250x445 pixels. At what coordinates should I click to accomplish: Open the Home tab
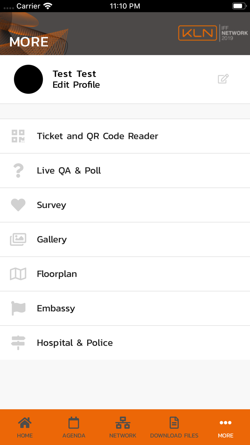[25, 427]
